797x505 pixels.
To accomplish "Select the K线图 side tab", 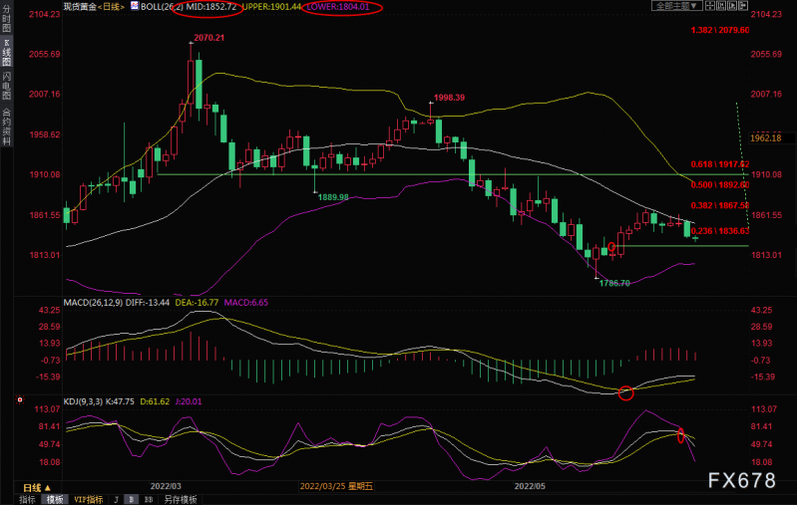I will [x=6, y=52].
